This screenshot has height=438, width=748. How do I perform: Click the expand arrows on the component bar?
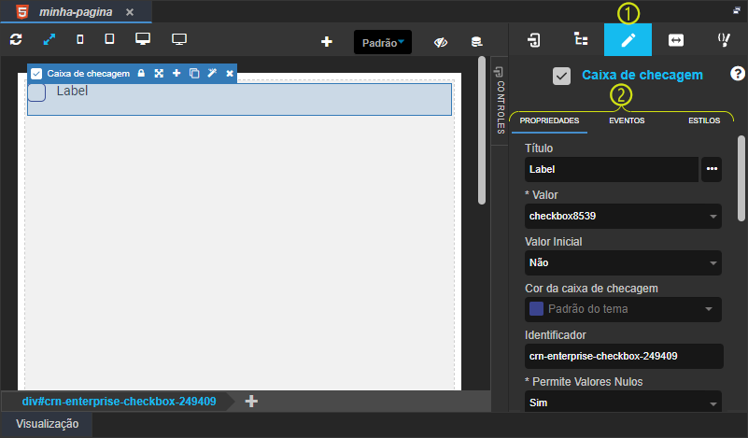tap(159, 74)
